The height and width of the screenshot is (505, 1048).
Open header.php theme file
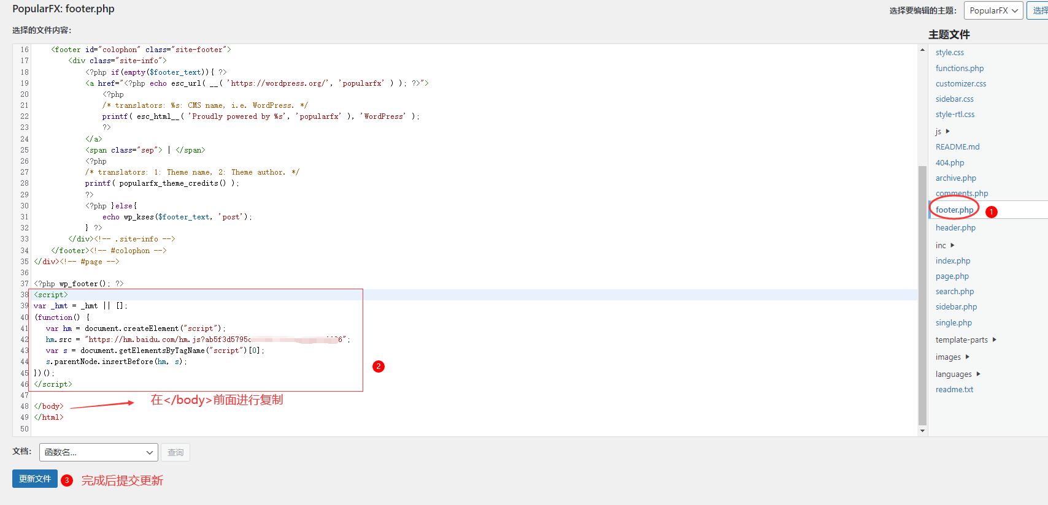pos(955,227)
